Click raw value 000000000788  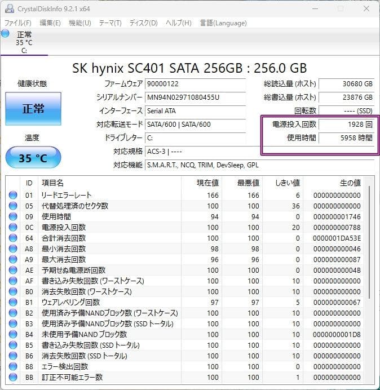coord(337,228)
